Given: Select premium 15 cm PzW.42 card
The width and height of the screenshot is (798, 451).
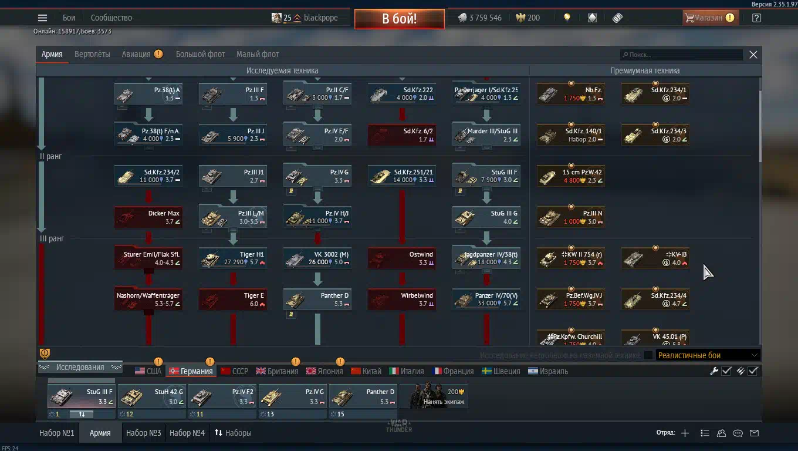Looking at the screenshot, I should (571, 176).
